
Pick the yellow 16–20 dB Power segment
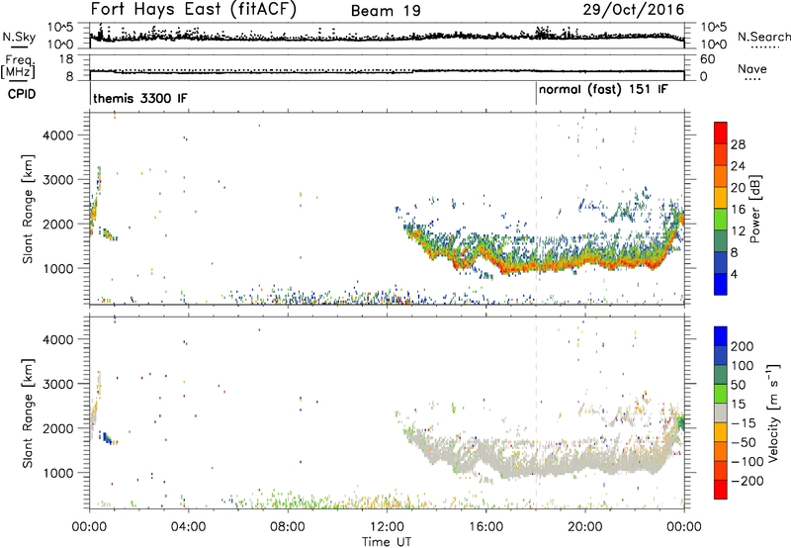[x=721, y=198]
